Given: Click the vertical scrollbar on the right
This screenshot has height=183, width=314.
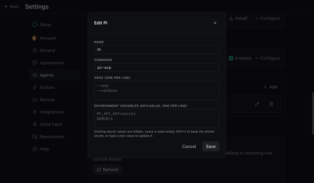Looking at the screenshot, I should 313,113.
